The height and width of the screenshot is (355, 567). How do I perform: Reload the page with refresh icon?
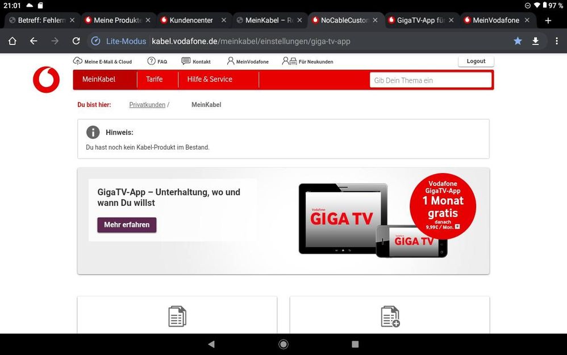[76, 41]
